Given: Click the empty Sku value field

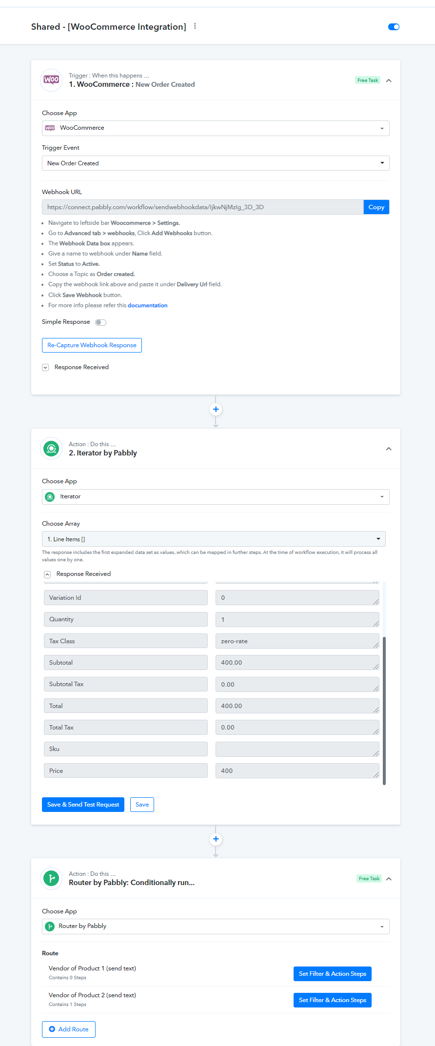Looking at the screenshot, I should (x=297, y=749).
